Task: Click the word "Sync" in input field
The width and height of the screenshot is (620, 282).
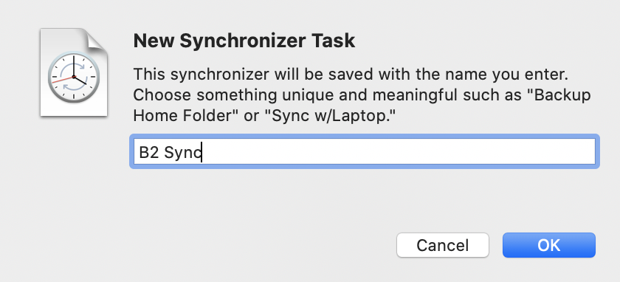Action: coord(183,153)
